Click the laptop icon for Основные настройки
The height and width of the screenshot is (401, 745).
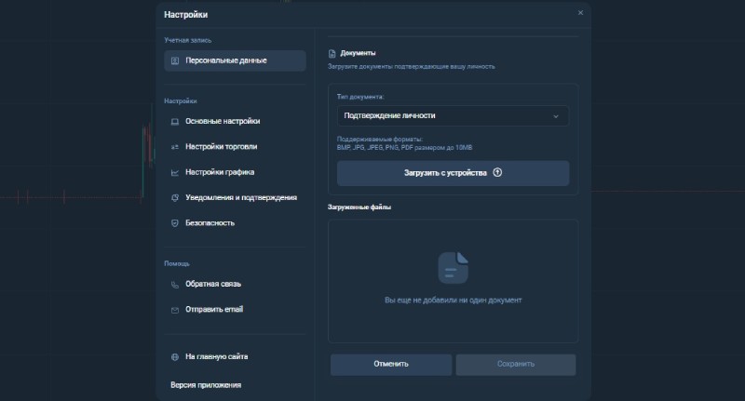click(x=175, y=121)
